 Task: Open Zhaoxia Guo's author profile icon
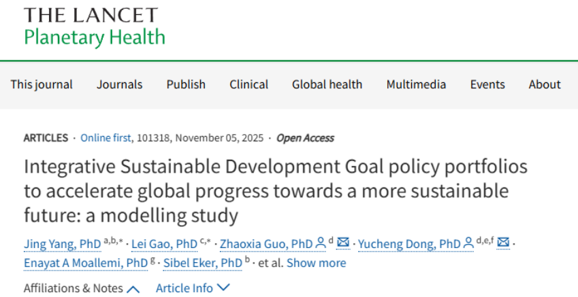pos(320,243)
